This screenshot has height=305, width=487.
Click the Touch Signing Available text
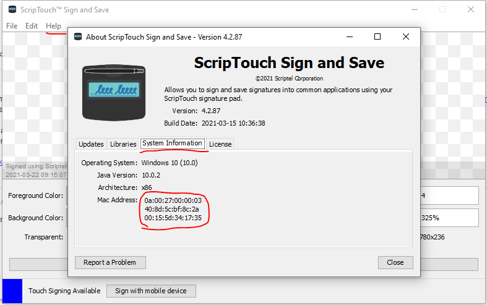click(x=64, y=291)
